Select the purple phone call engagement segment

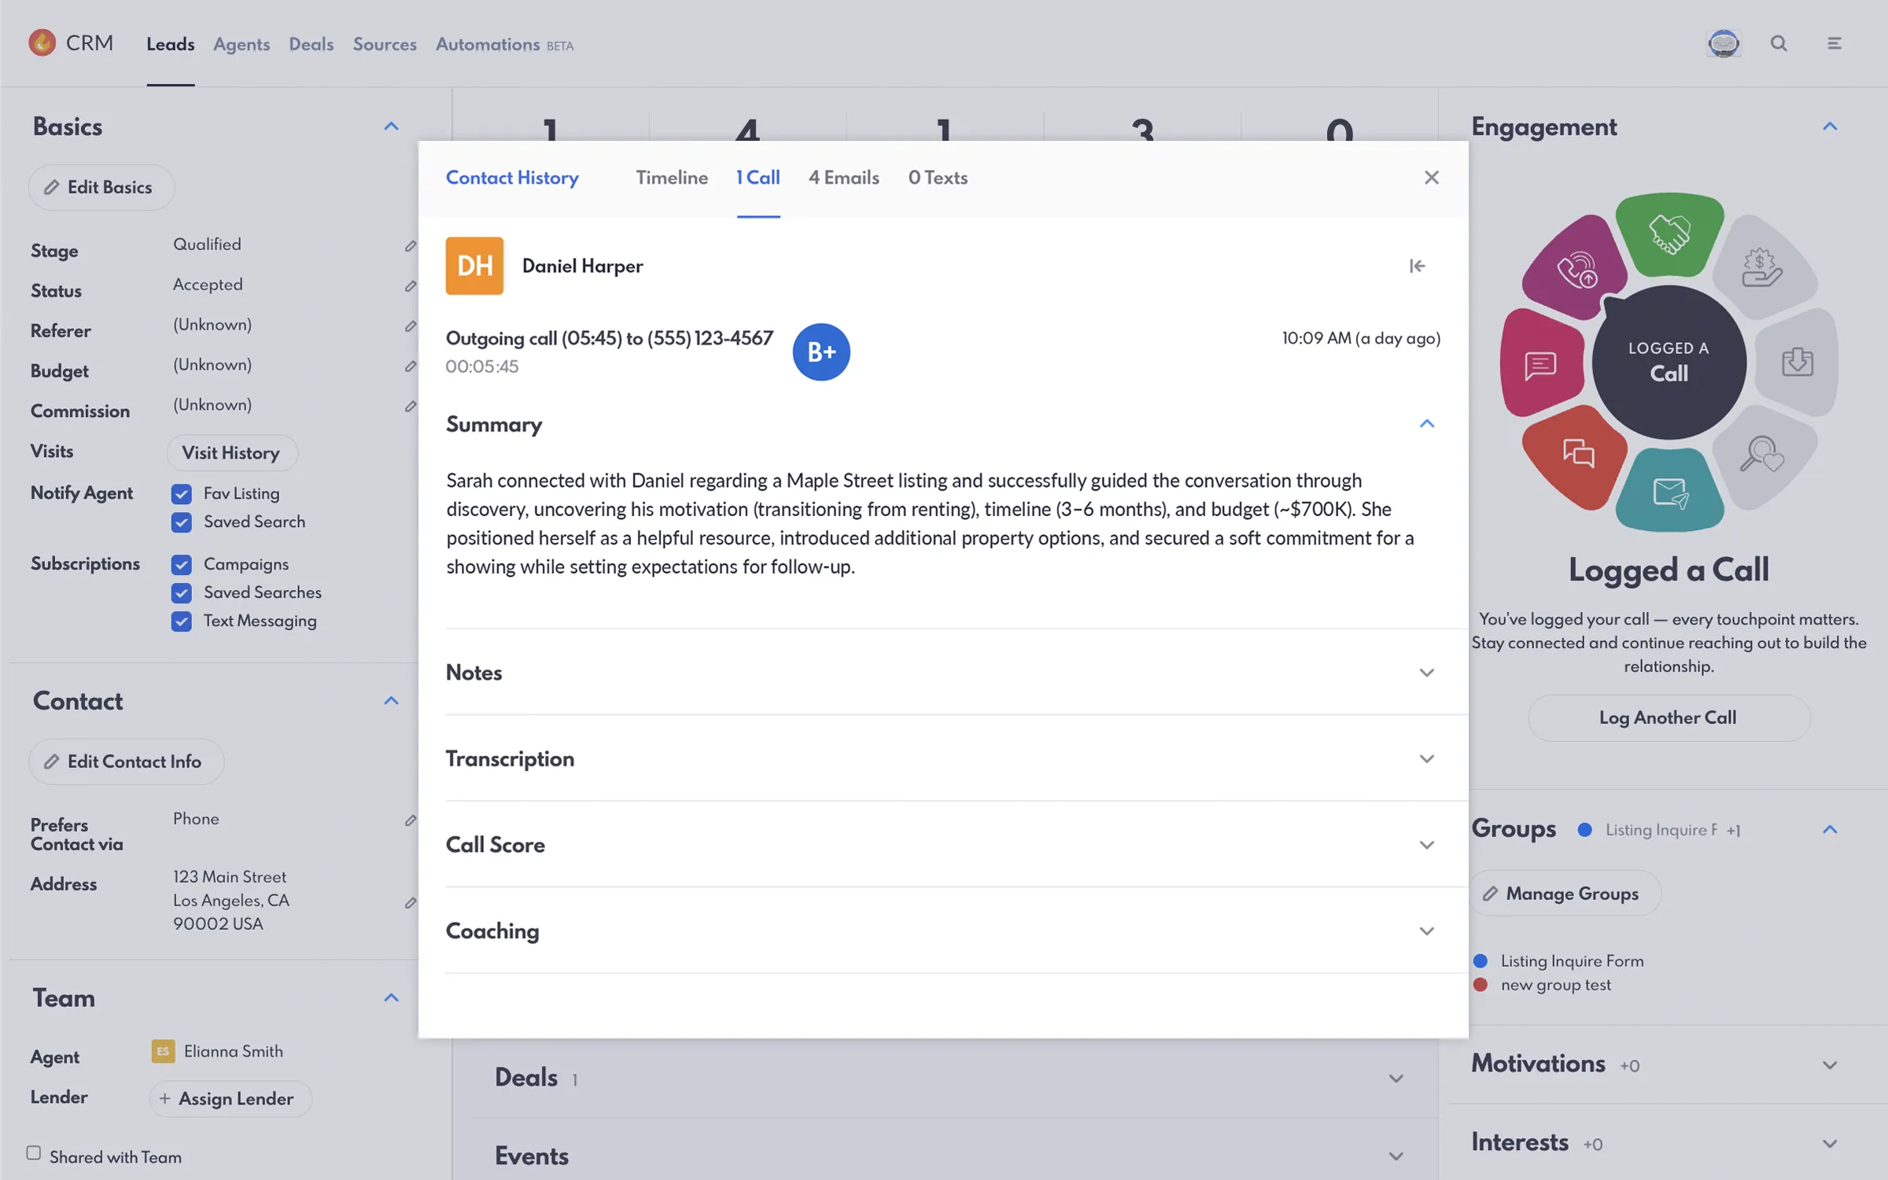click(1576, 269)
